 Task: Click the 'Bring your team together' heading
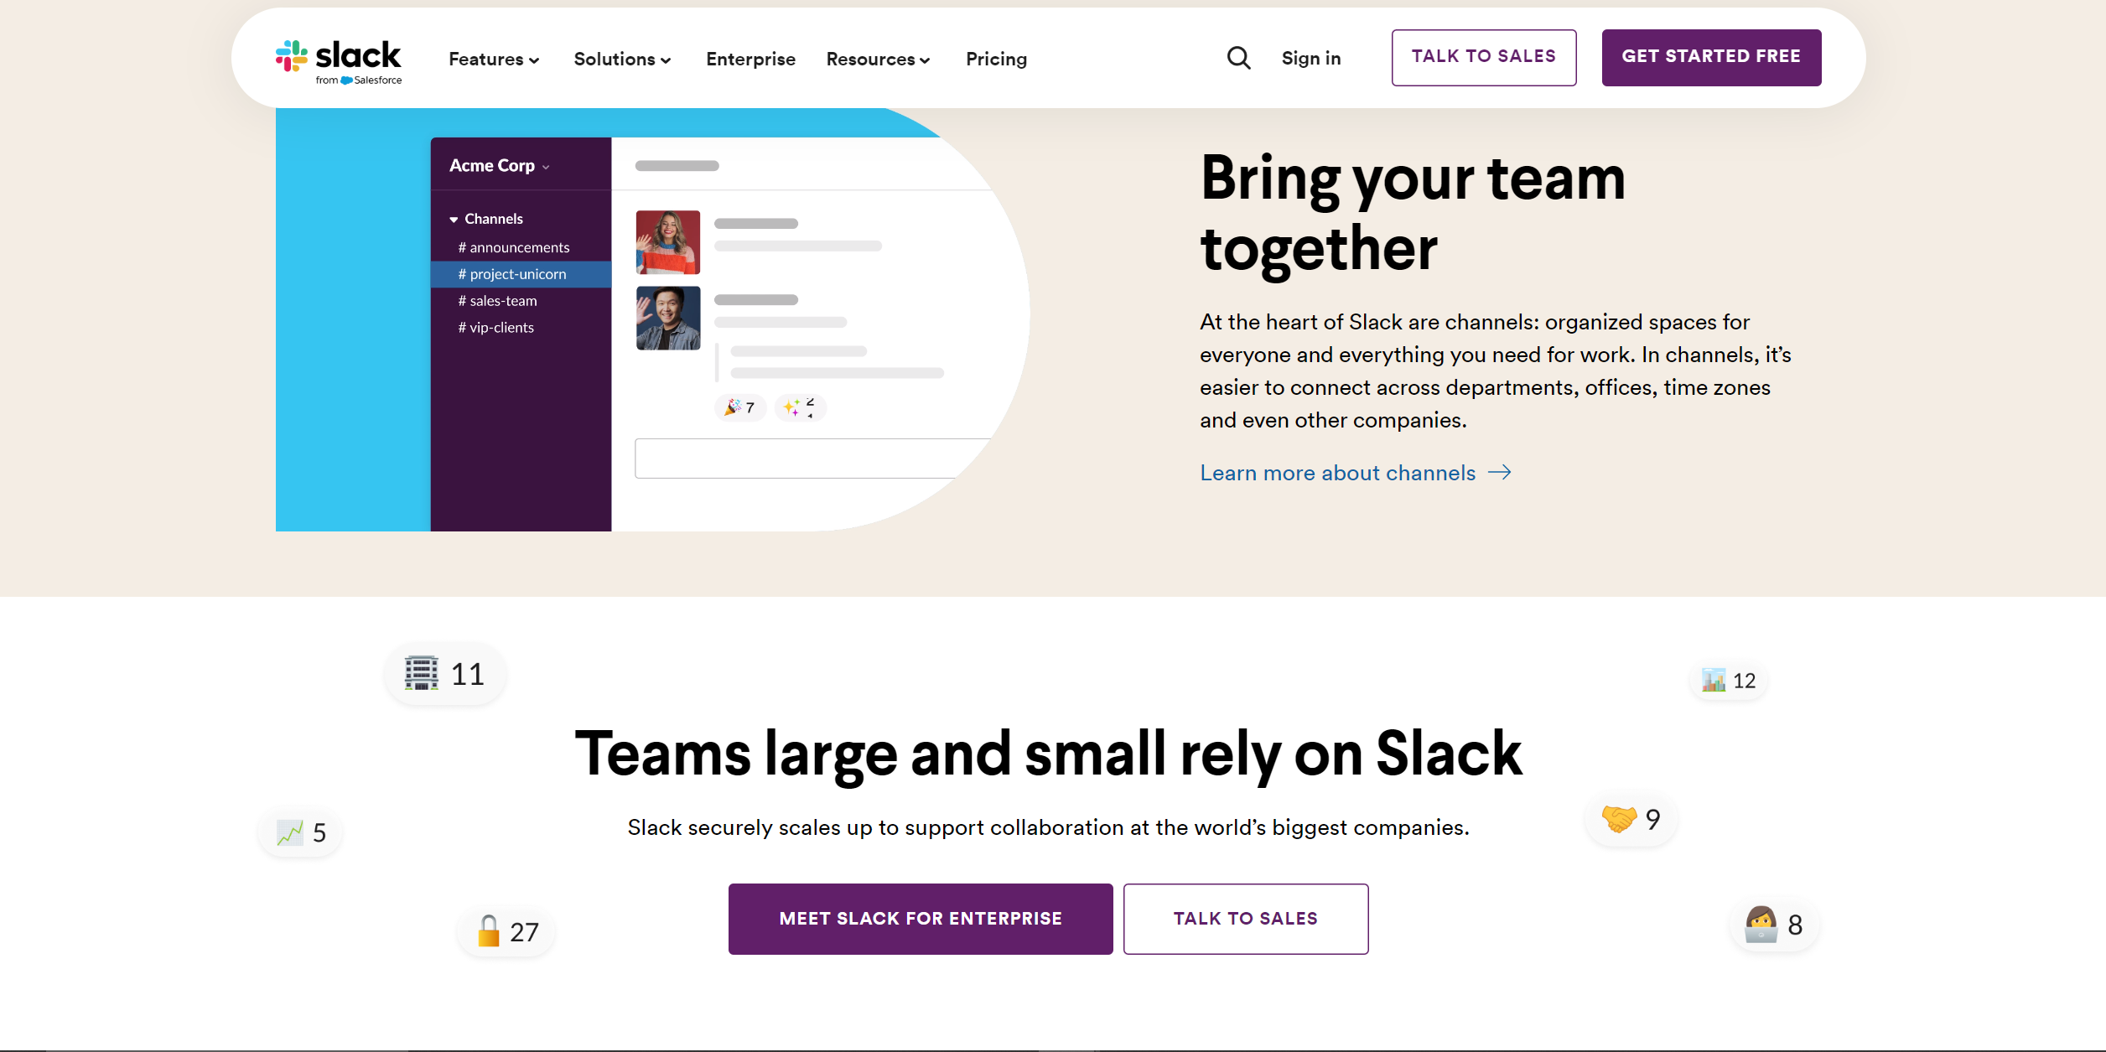tap(1413, 213)
